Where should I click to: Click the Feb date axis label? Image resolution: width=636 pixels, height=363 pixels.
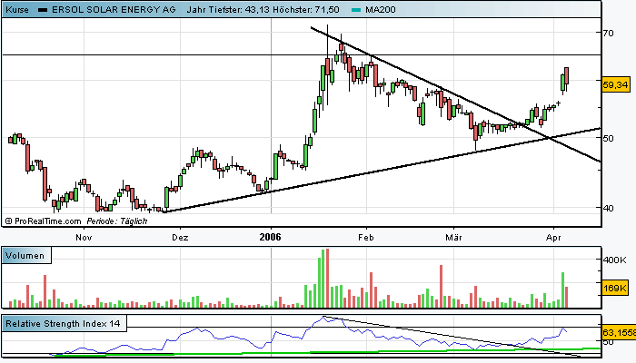366,238
